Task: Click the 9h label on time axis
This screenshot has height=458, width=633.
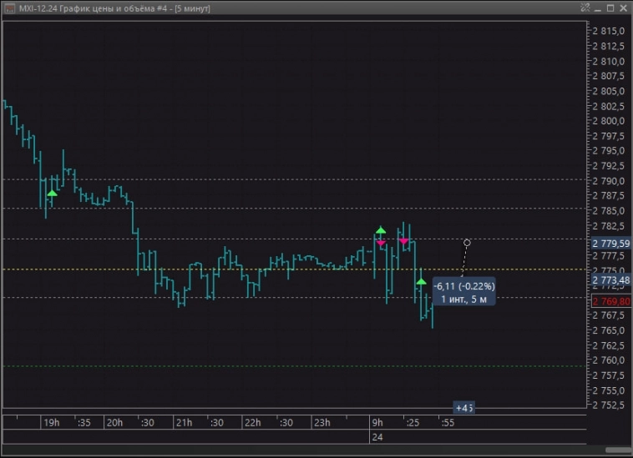Action: (377, 423)
